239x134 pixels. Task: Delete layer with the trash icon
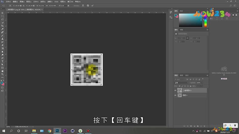point(204,126)
